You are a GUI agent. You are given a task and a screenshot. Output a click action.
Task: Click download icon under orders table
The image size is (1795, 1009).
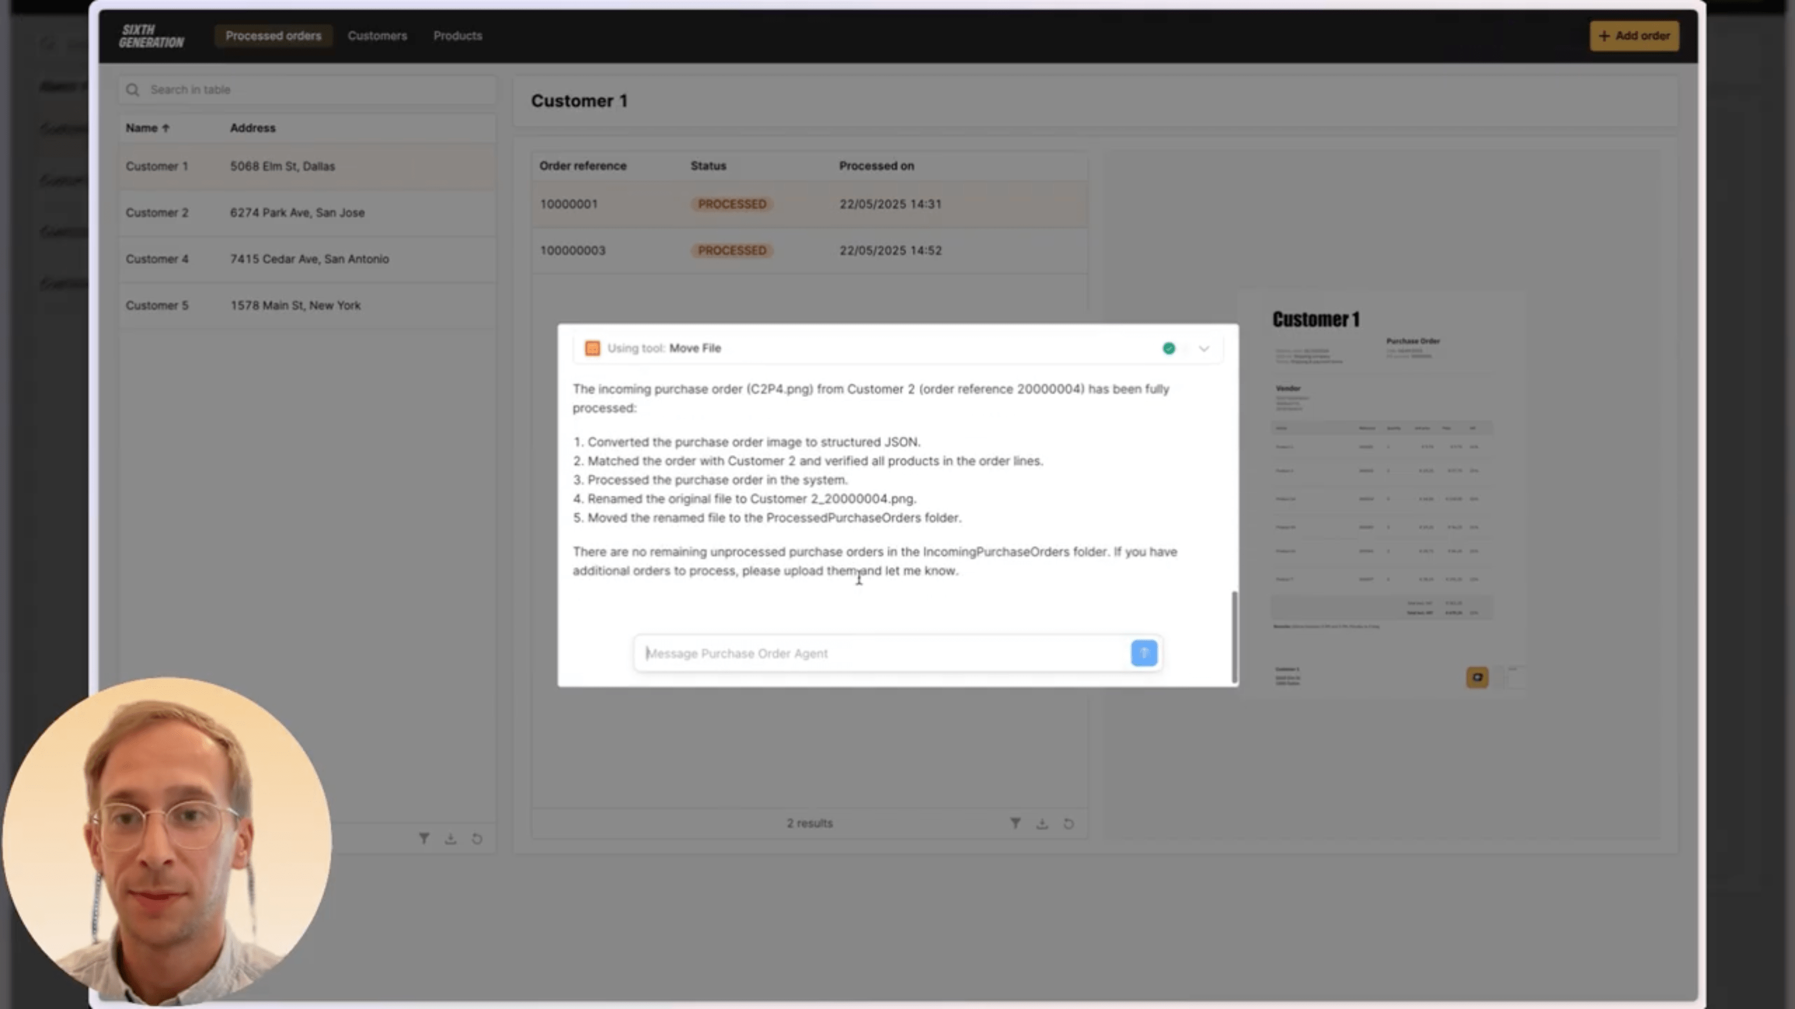tap(1042, 823)
